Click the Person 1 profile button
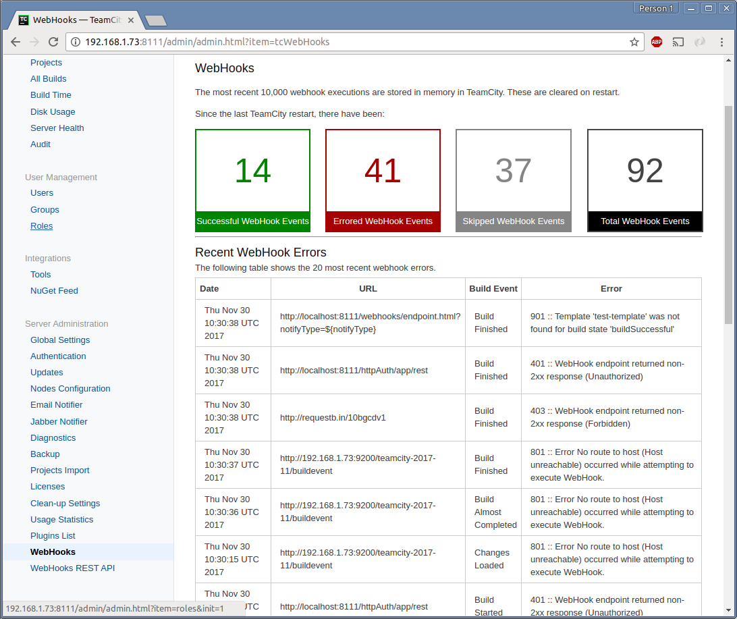 click(x=656, y=8)
